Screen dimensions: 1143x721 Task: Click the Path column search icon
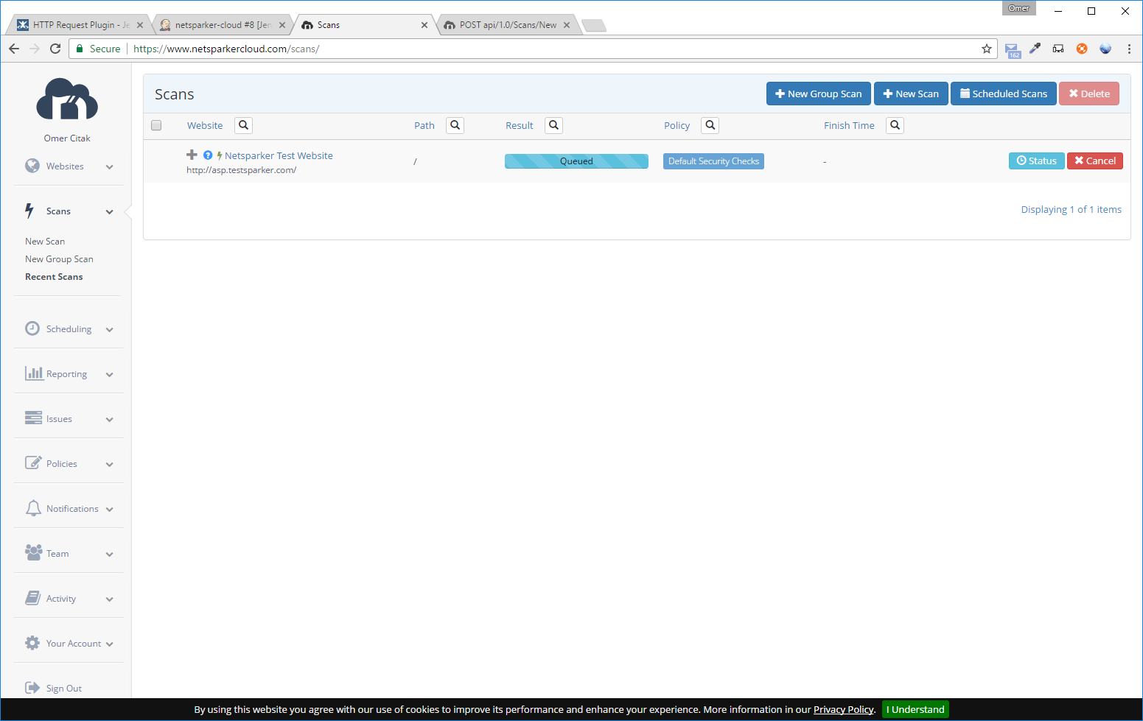tap(455, 125)
